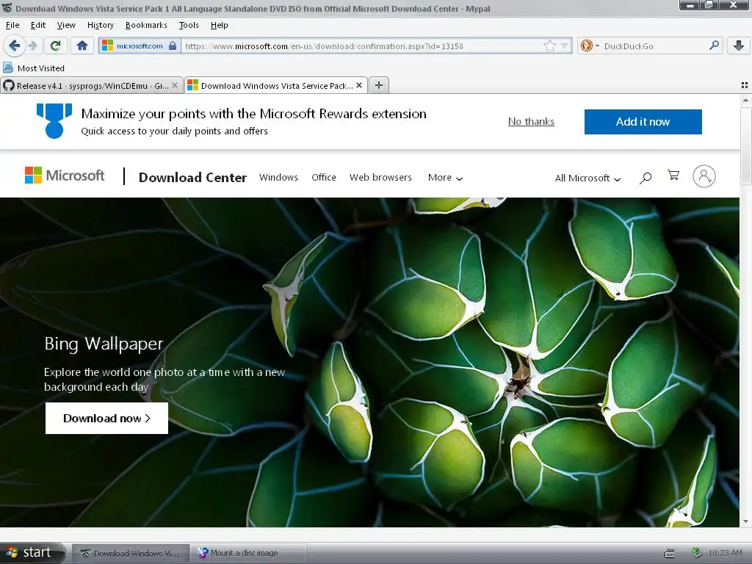
Task: Click the Microsoft logo
Action: 65,176
